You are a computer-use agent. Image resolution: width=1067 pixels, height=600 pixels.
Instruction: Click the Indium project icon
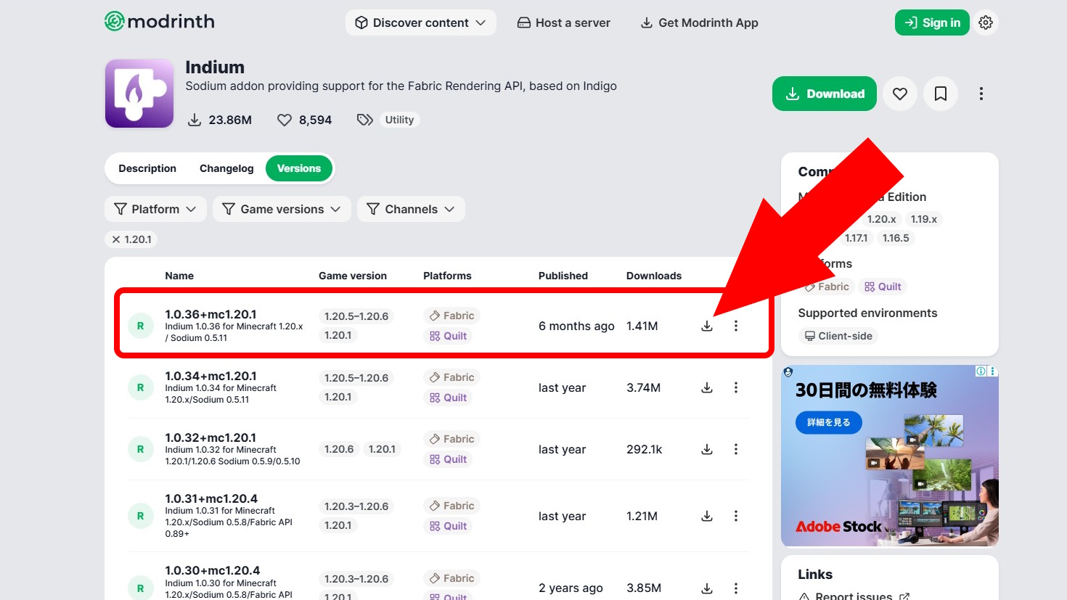tap(139, 94)
